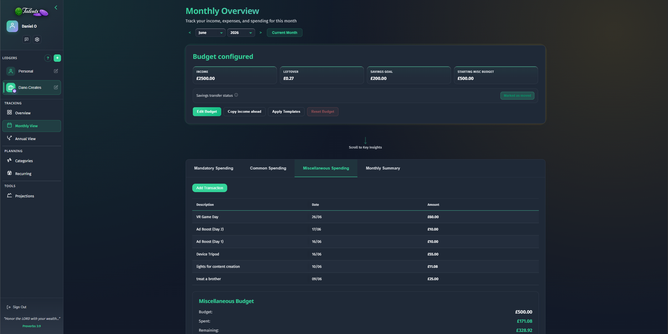The image size is (668, 334).
Task: Open the June month dropdown
Action: tap(210, 33)
